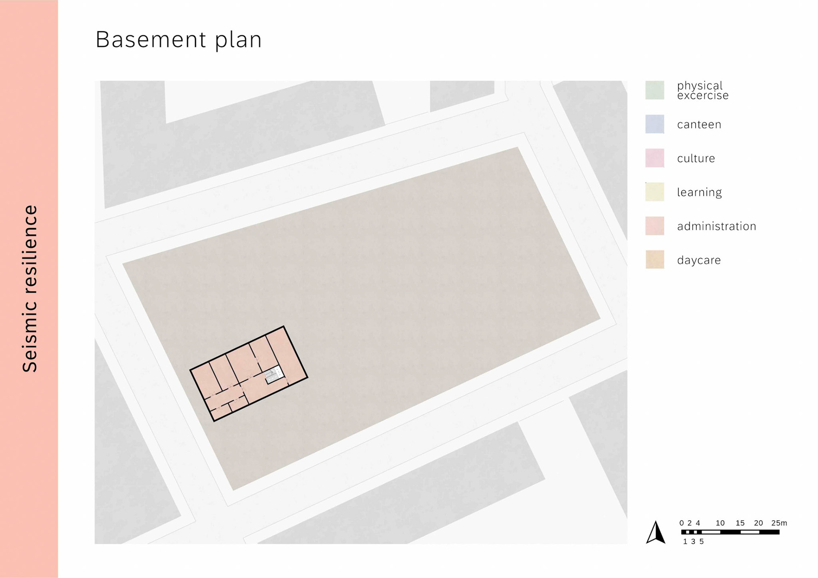Click the pink basement building outline

249,374
